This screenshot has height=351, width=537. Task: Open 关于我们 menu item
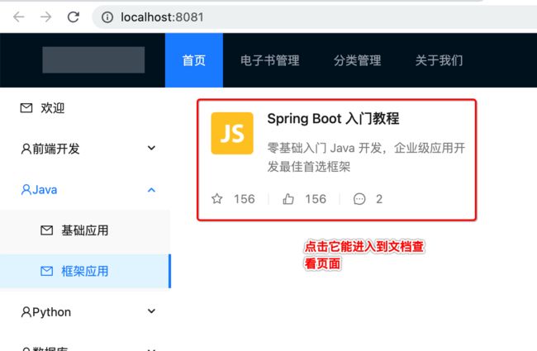pyautogui.click(x=439, y=60)
